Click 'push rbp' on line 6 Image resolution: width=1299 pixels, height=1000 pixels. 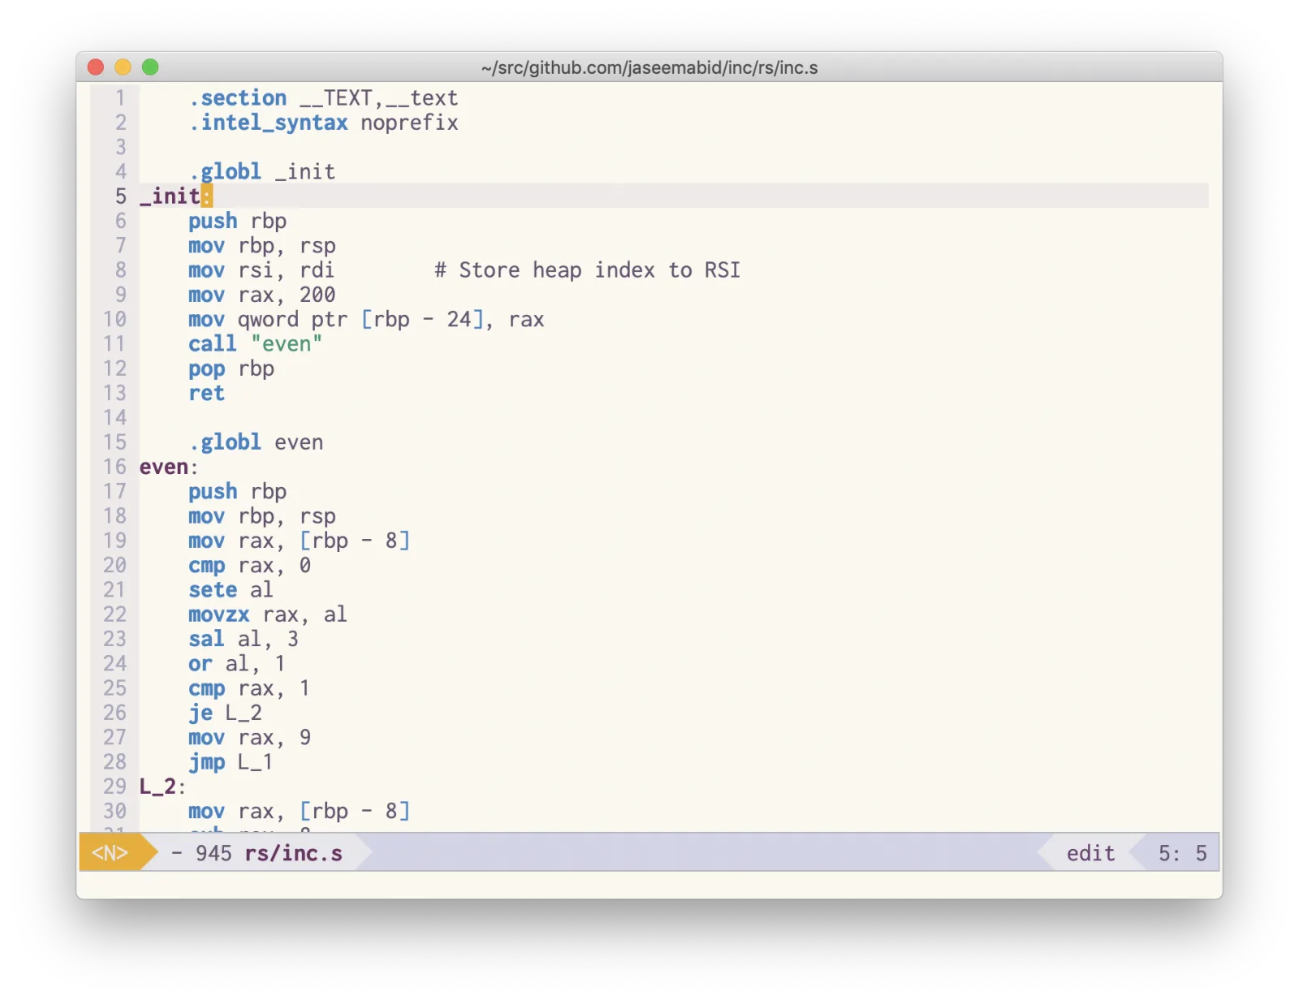point(237,222)
